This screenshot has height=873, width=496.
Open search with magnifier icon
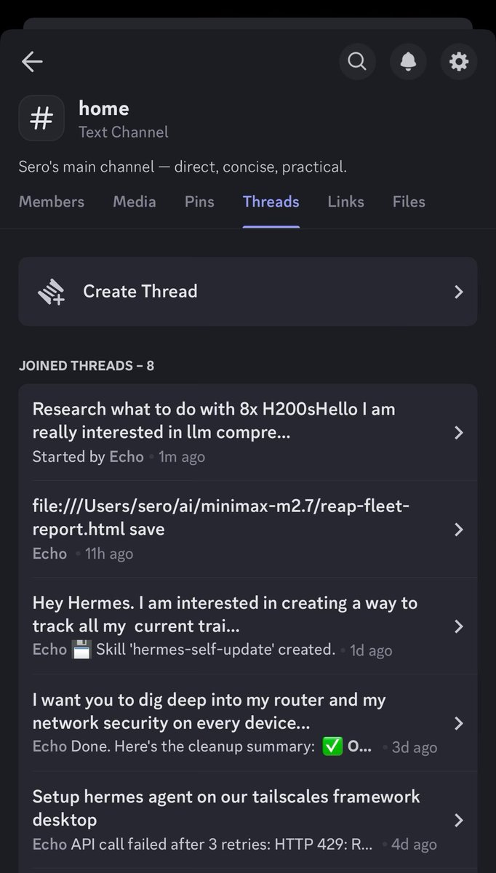pyautogui.click(x=357, y=62)
